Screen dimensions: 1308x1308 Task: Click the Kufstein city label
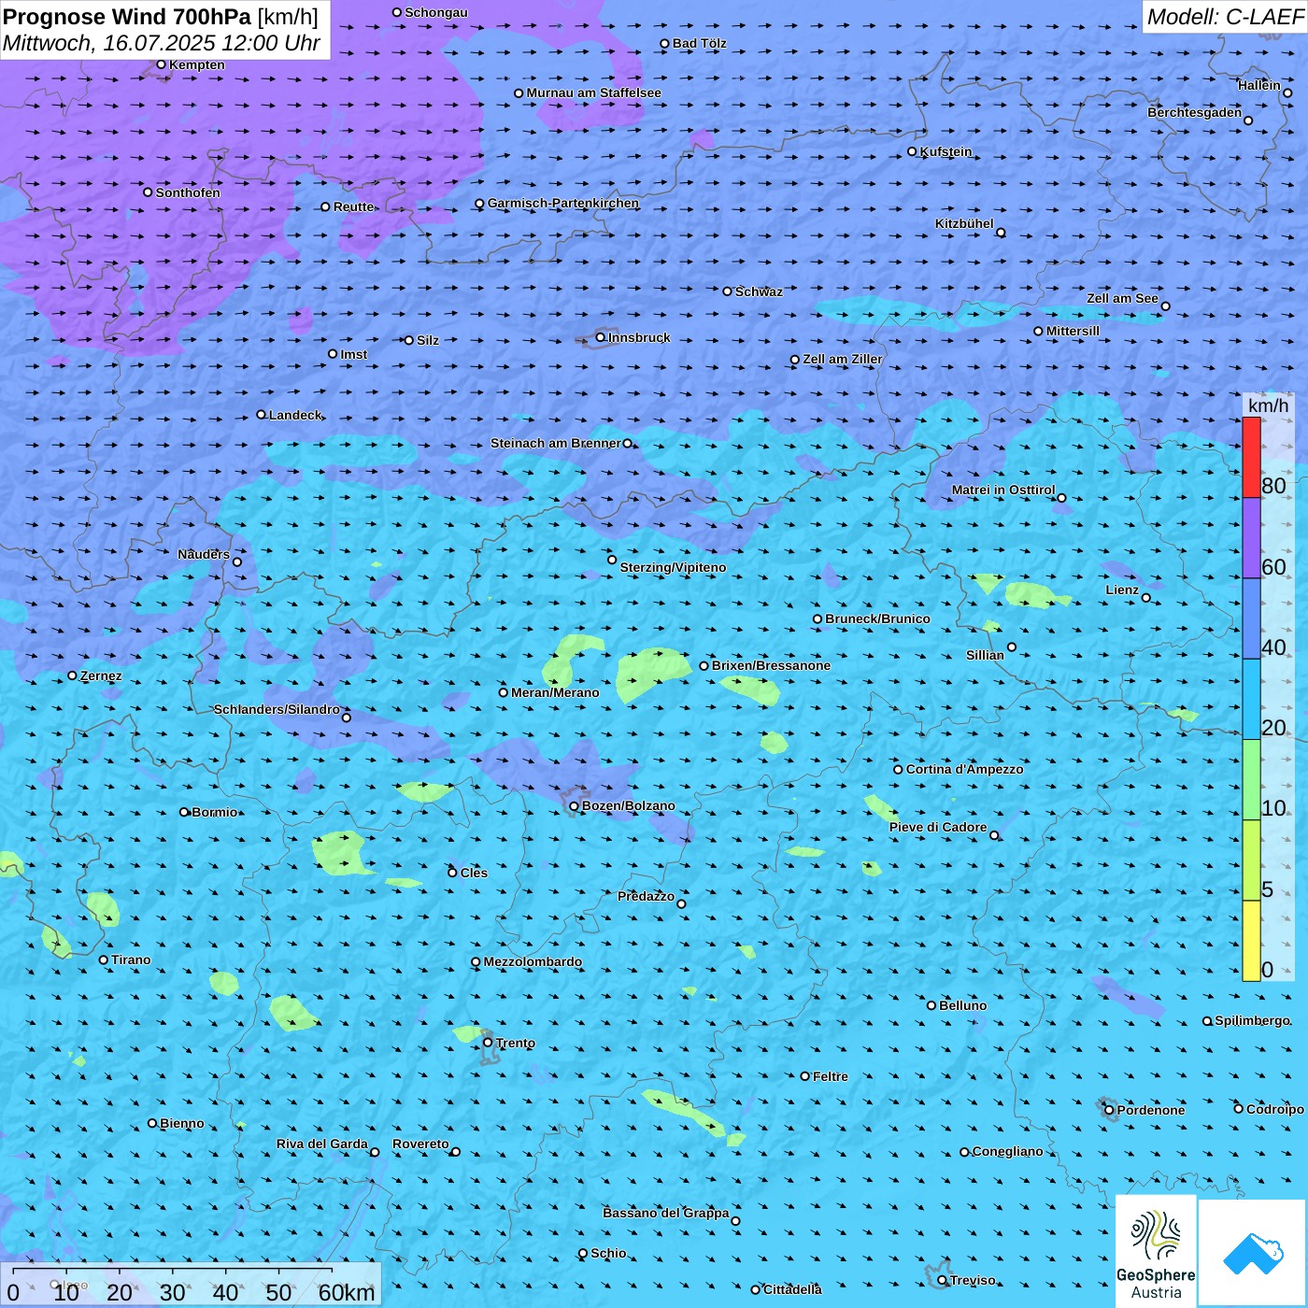[945, 151]
